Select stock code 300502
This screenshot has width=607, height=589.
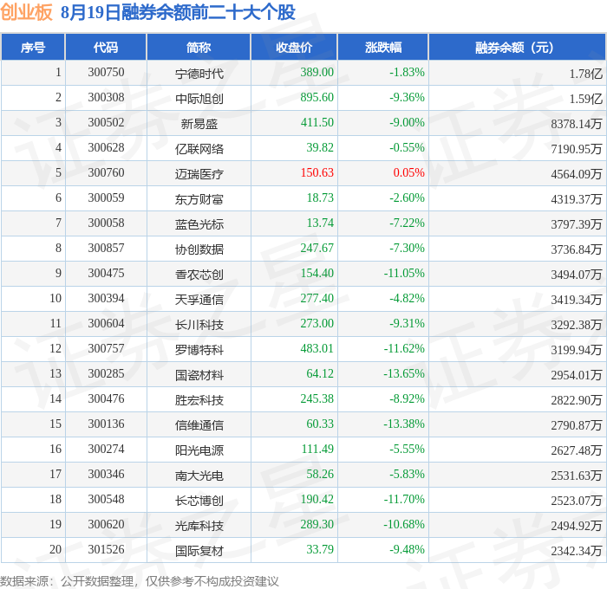[106, 123]
